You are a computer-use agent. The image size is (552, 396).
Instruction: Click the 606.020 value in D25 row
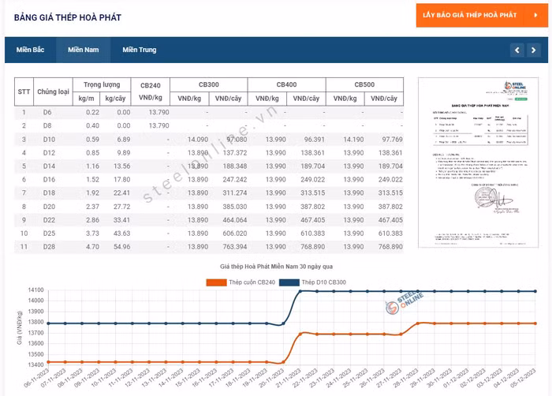235,233
